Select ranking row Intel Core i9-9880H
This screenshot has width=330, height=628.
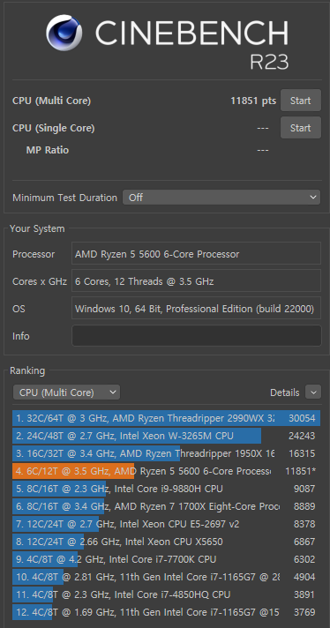pyautogui.click(x=166, y=489)
